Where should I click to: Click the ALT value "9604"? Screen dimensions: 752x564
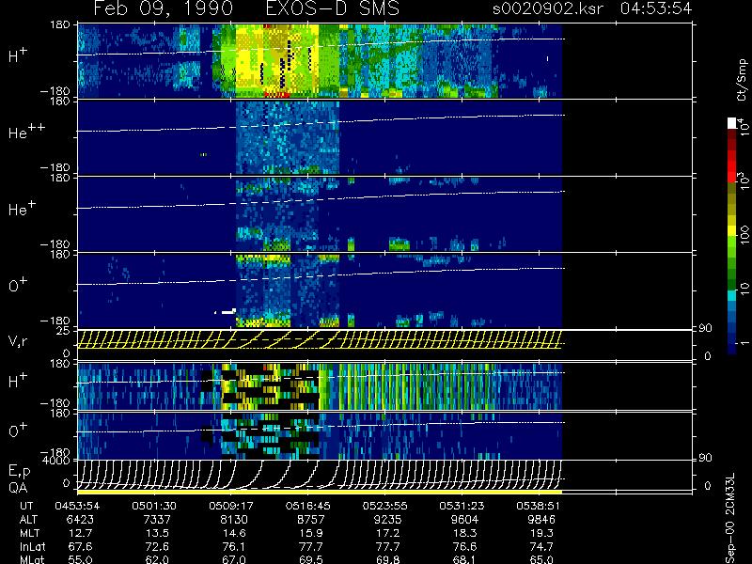464,520
